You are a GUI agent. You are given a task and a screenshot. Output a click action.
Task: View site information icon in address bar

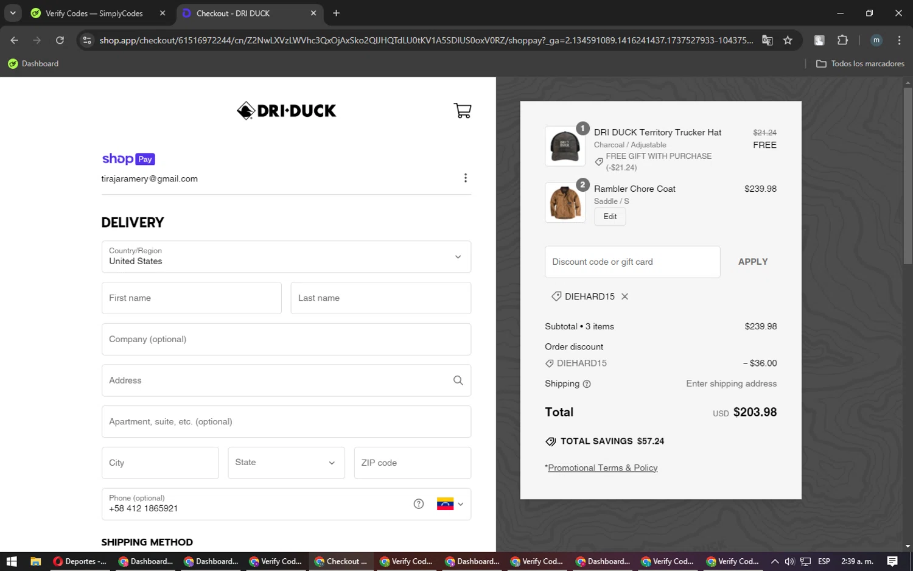point(87,40)
